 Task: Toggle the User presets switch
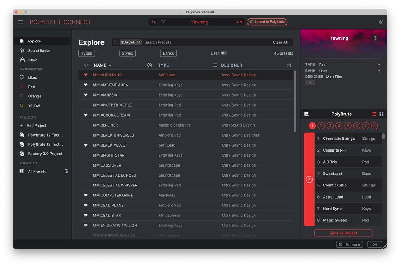tap(224, 53)
